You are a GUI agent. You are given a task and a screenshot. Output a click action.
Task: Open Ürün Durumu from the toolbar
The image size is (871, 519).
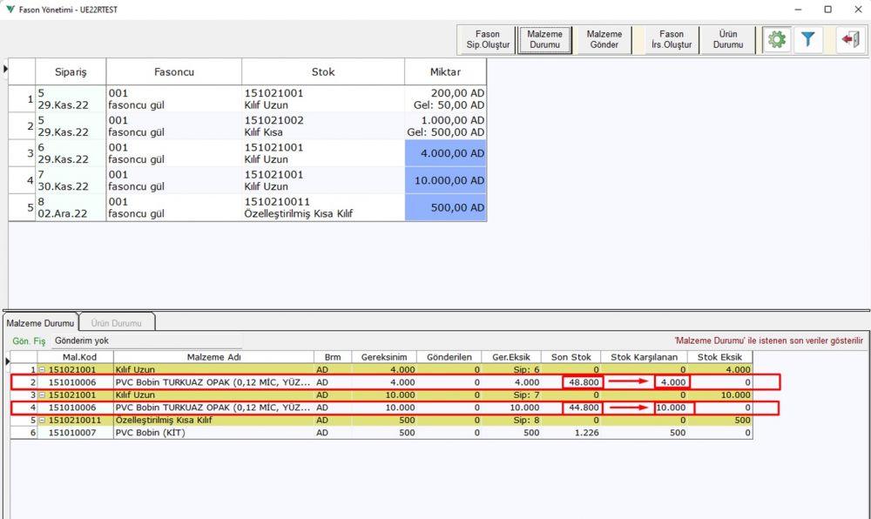(728, 40)
